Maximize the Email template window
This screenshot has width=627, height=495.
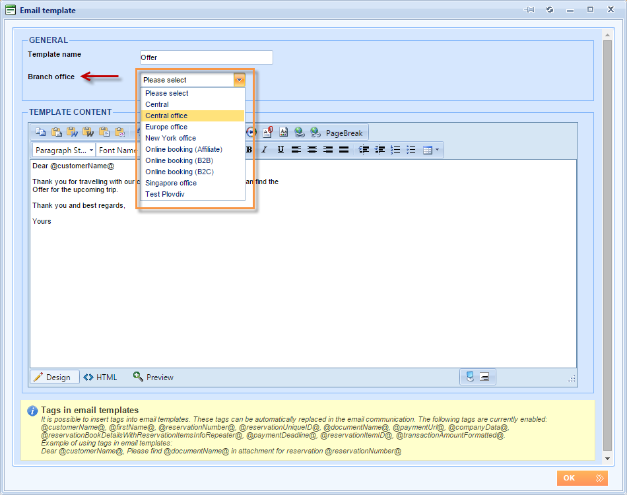tap(590, 9)
